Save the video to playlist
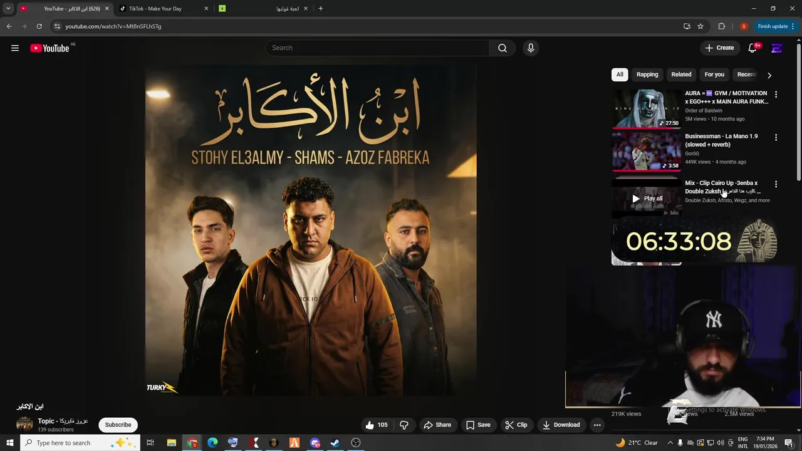802x451 pixels. coord(477,425)
